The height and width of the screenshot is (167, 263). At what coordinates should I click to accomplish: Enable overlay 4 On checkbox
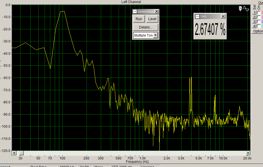pyautogui.click(x=259, y=26)
